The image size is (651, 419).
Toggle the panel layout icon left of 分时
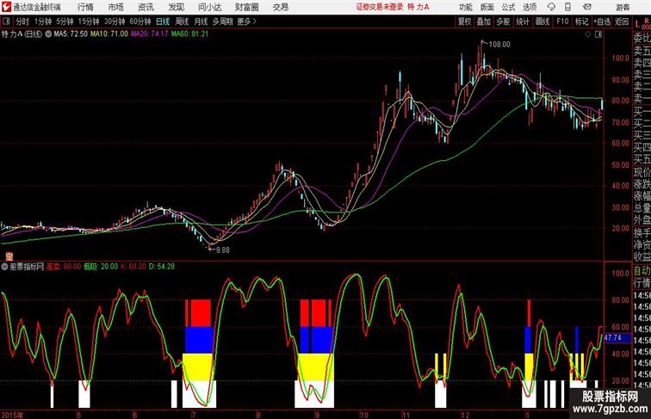pyautogui.click(x=6, y=22)
